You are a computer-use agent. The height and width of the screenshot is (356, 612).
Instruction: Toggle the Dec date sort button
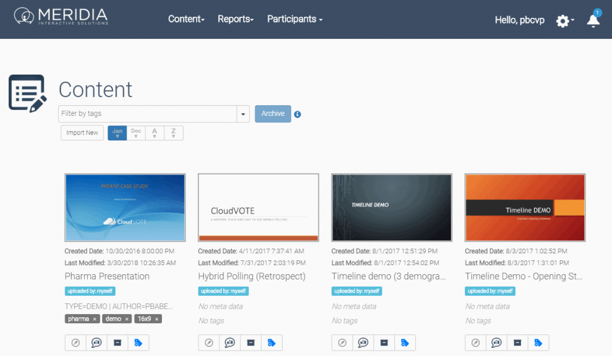136,133
